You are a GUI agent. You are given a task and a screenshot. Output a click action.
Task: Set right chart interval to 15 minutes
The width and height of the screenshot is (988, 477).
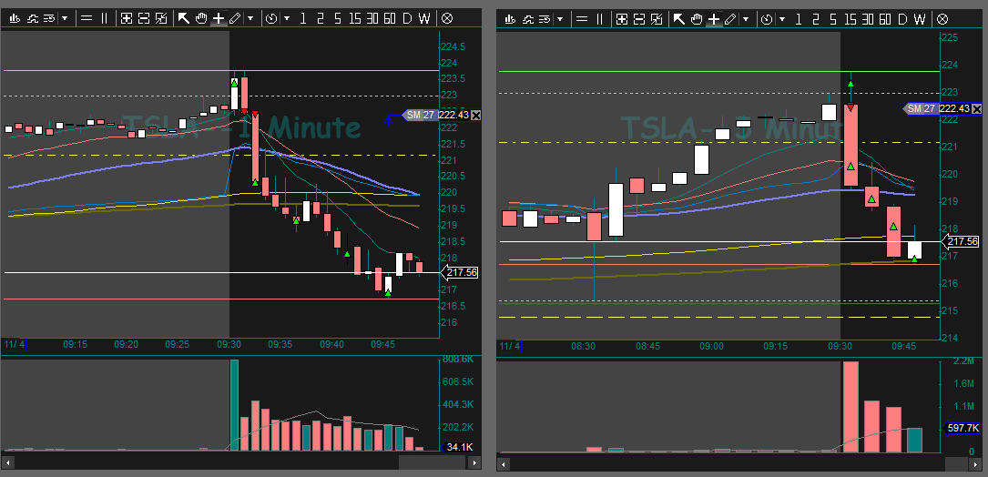(x=850, y=19)
